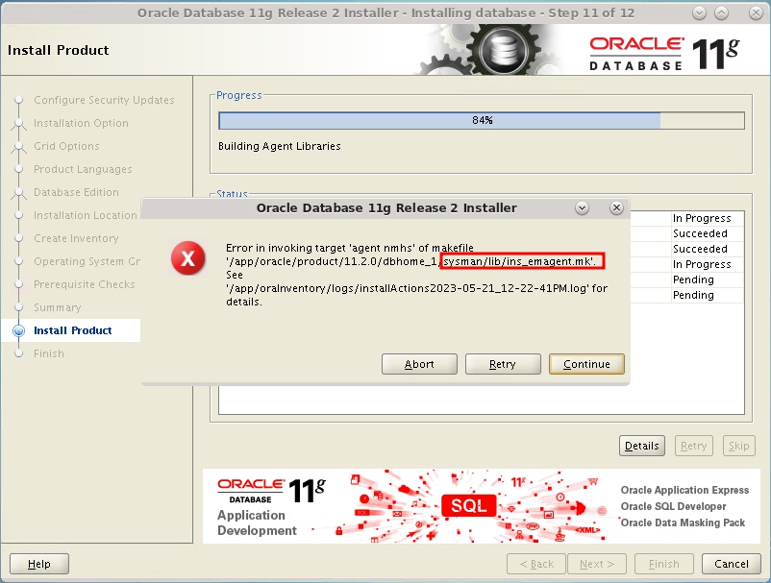This screenshot has height=583, width=771.
Task: Select Installation Location step
Action: tap(85, 215)
